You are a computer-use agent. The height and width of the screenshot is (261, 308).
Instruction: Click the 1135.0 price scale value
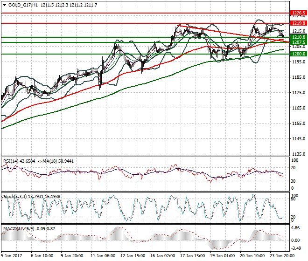point(299,154)
